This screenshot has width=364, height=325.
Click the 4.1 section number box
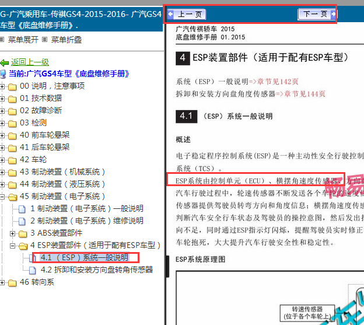point(187,116)
